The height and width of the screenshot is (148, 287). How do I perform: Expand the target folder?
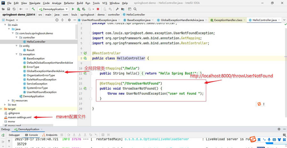point(2,109)
